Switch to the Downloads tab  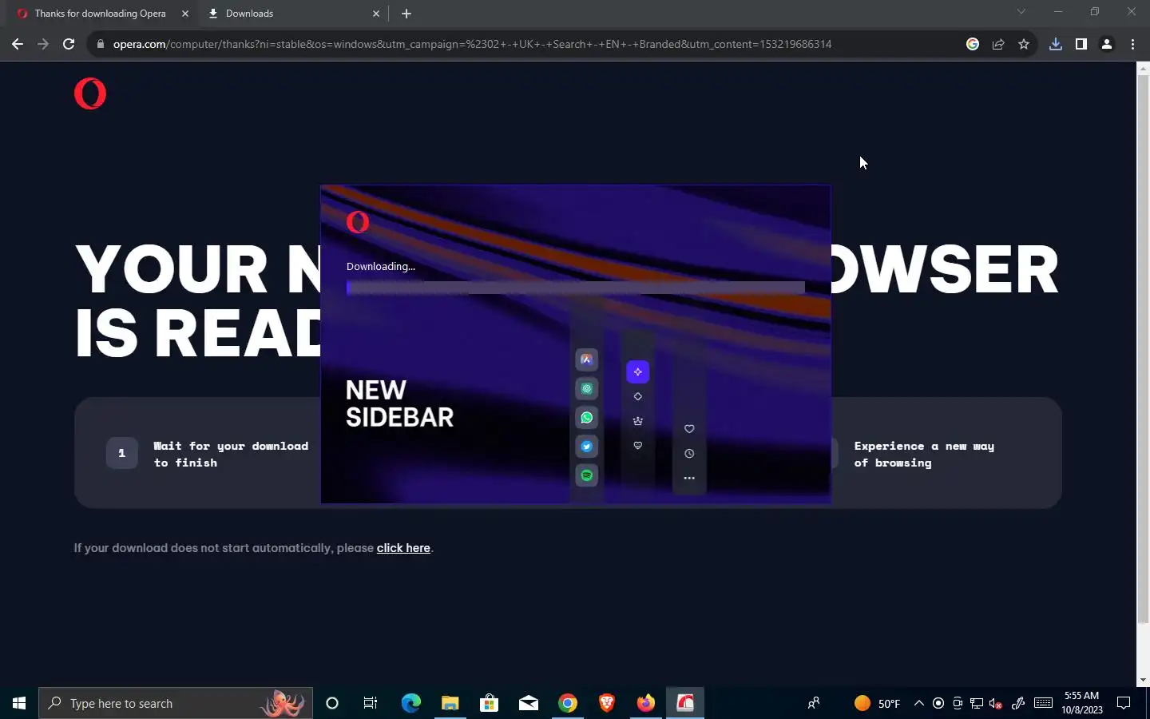(x=292, y=14)
